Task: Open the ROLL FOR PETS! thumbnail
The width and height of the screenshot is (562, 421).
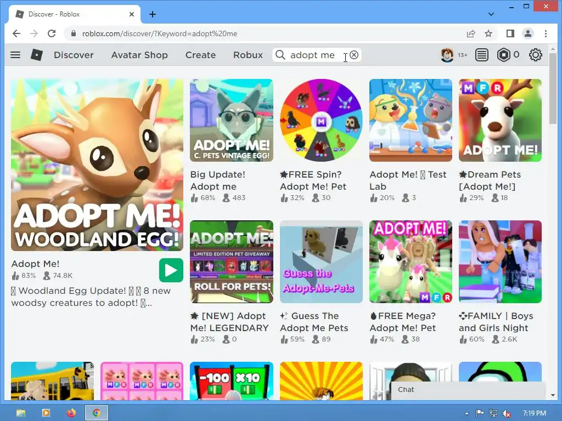Action: point(232,261)
